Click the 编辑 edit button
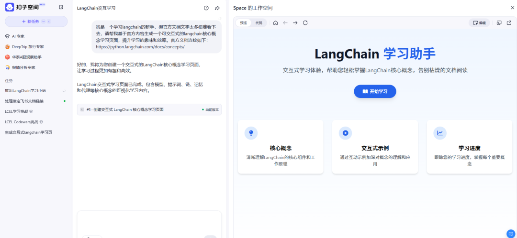 tap(479, 23)
